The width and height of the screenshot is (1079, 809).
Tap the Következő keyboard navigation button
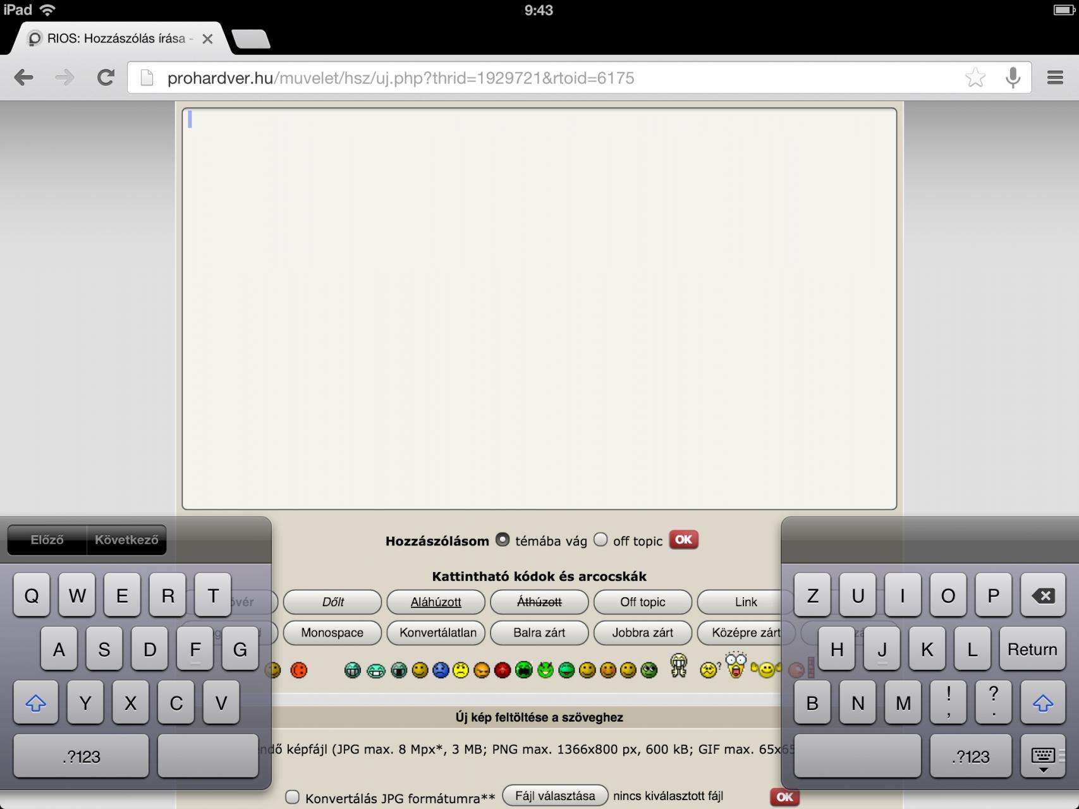(126, 540)
